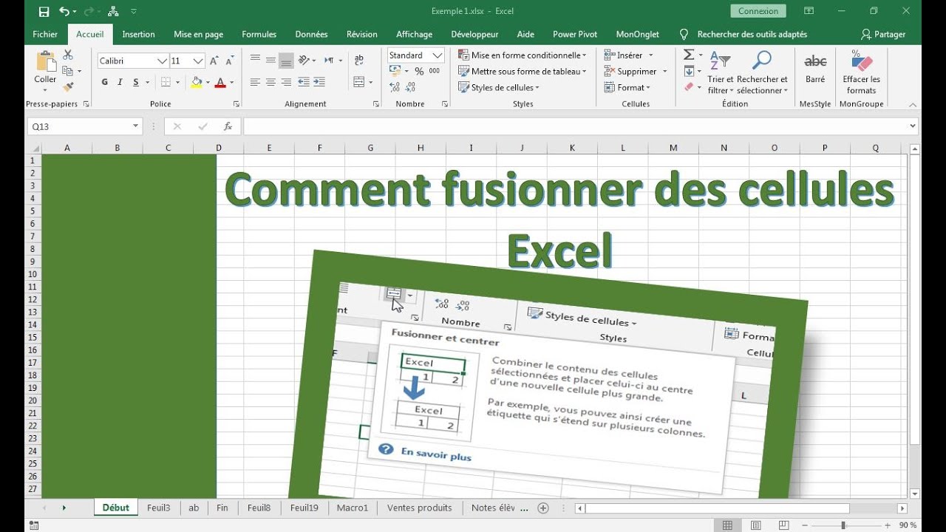This screenshot has height=532, width=946.
Task: Click the Undo arrow icon
Action: click(x=64, y=11)
